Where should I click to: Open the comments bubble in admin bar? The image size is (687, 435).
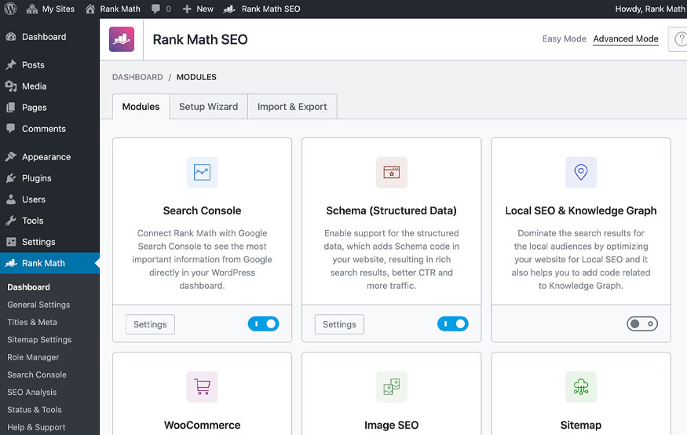[161, 9]
